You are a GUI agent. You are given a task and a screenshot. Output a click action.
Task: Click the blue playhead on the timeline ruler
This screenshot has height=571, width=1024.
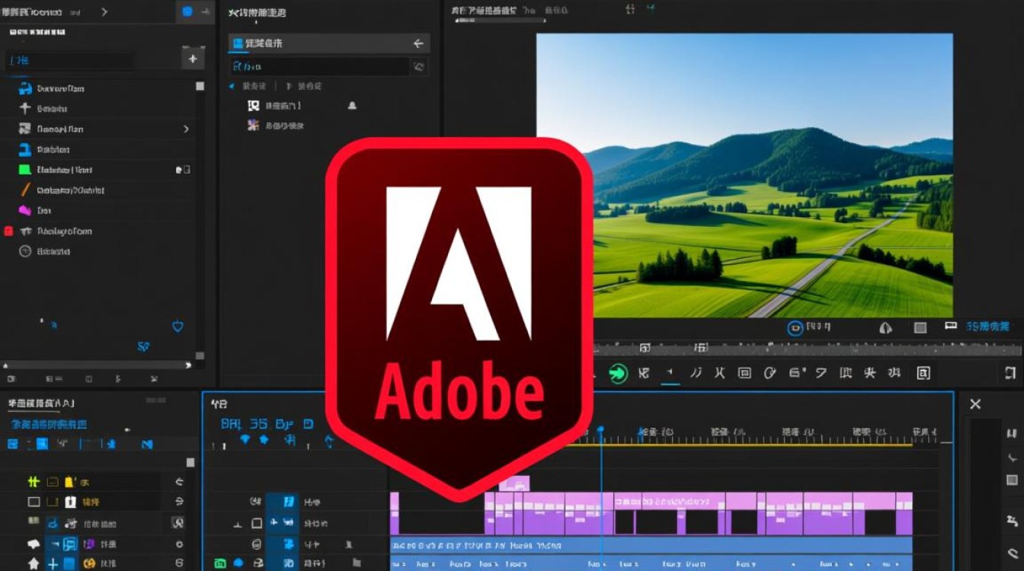click(x=600, y=431)
